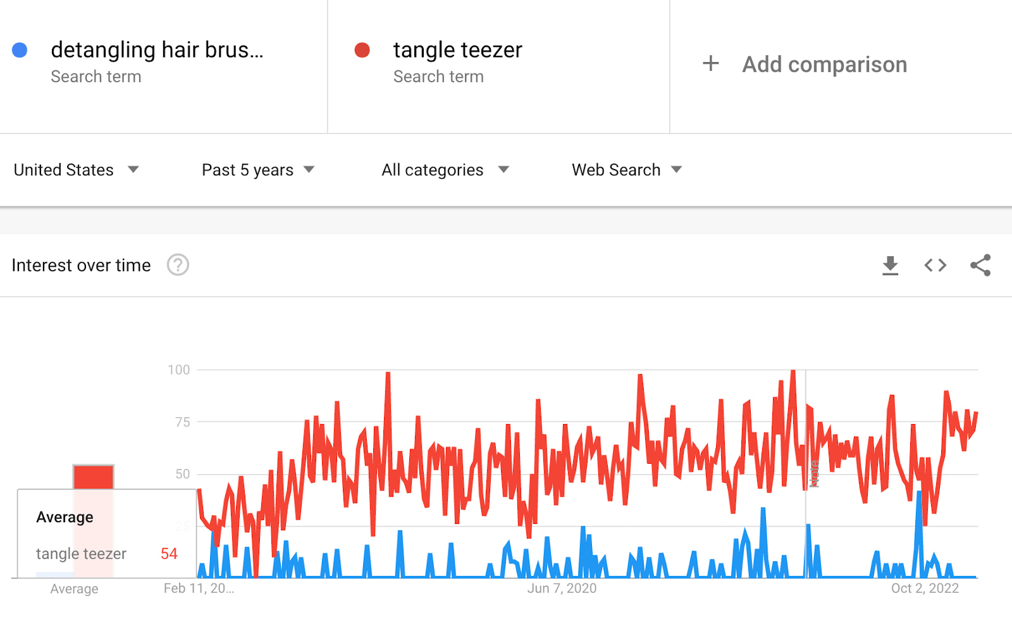Click the tangle teezer average value 54

[x=168, y=554]
